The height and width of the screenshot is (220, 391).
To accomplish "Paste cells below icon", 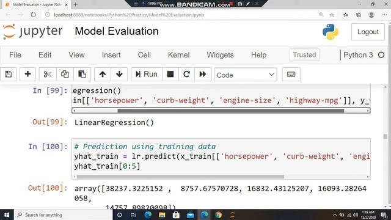I will (82, 74).
